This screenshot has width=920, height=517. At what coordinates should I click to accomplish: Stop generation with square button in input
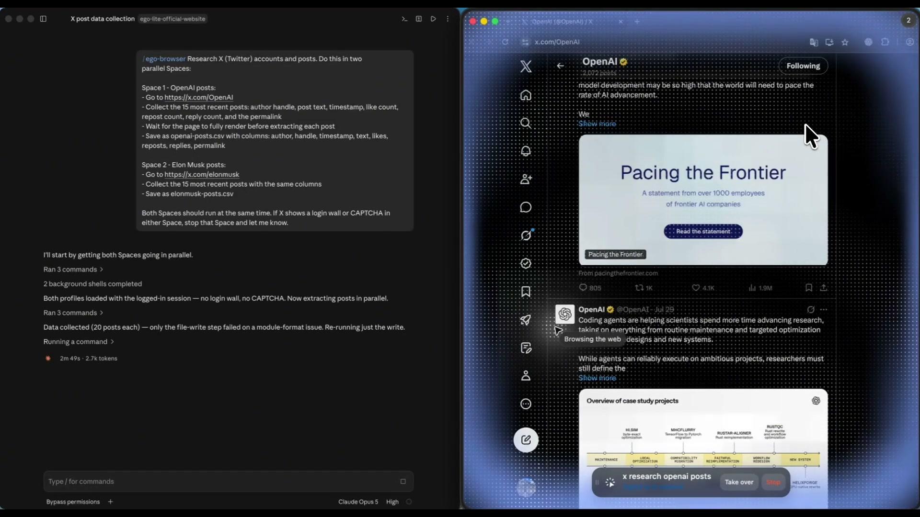403,482
